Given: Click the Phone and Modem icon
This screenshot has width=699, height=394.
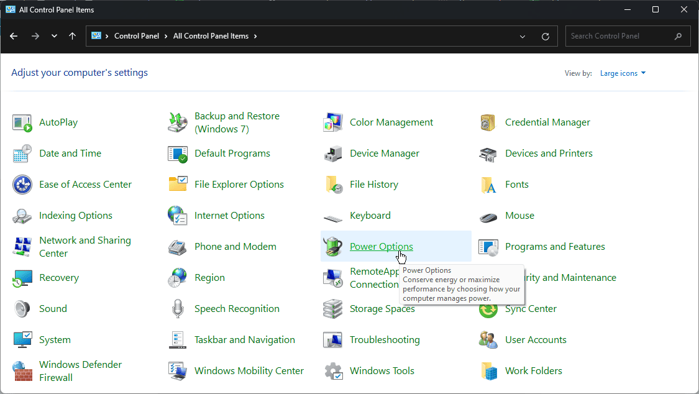Looking at the screenshot, I should coord(178,247).
